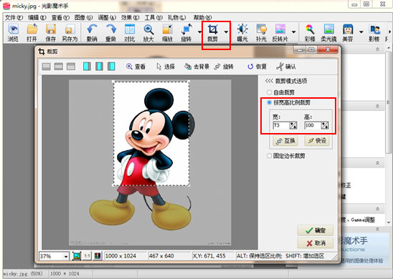Click the fit-to-window icon beside zoom box
The width and height of the screenshot is (393, 279).
[x=77, y=256]
